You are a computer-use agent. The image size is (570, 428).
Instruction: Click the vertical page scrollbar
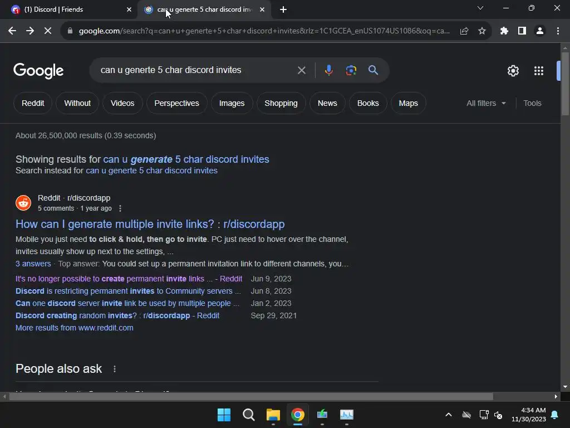click(x=565, y=85)
